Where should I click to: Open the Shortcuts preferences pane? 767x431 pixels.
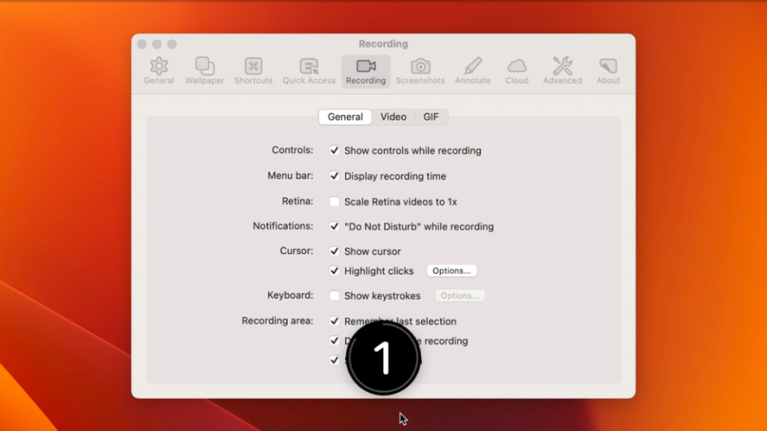tap(253, 71)
